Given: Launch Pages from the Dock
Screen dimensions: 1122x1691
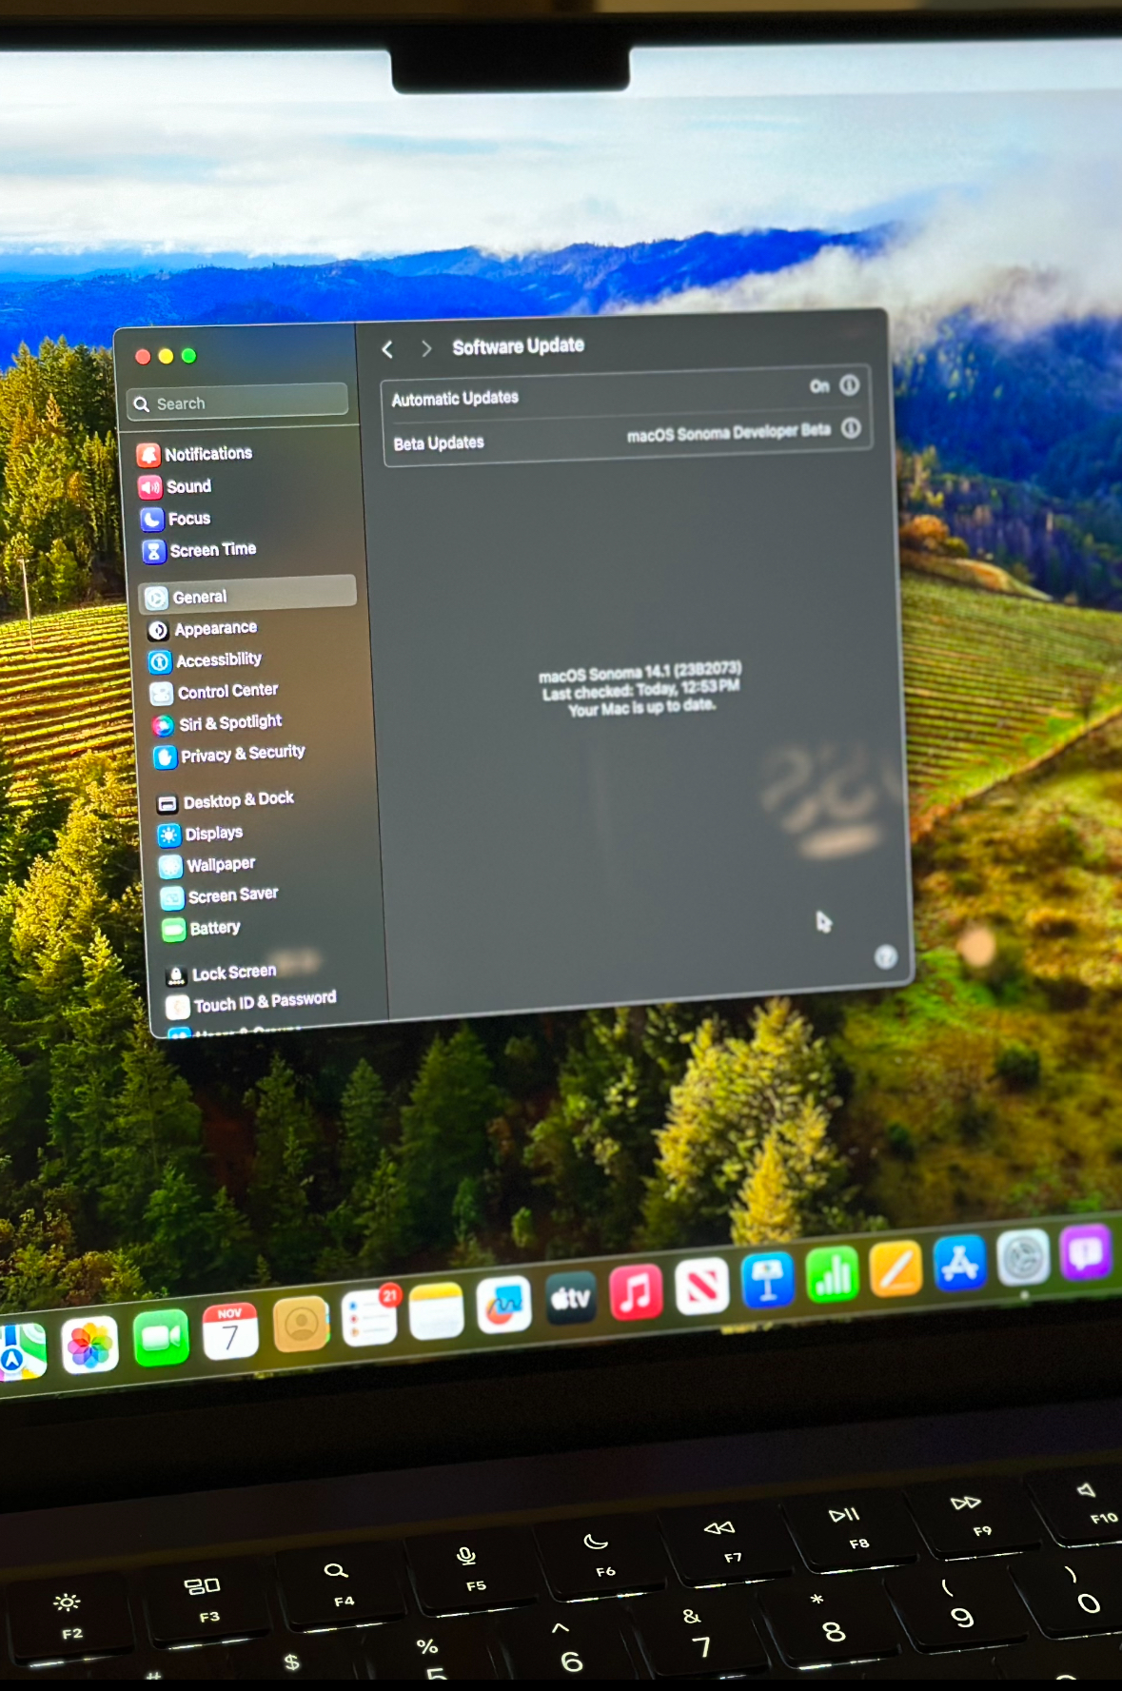Looking at the screenshot, I should (896, 1268).
